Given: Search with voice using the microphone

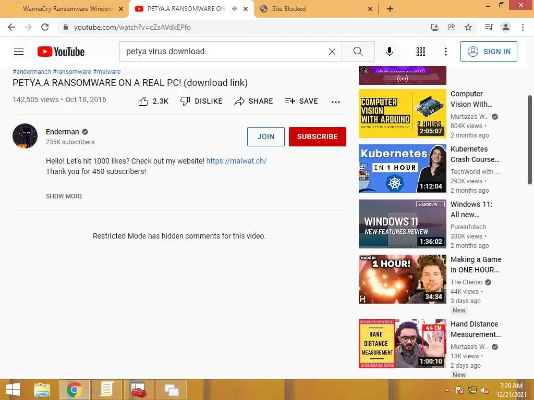Looking at the screenshot, I should [x=390, y=52].
